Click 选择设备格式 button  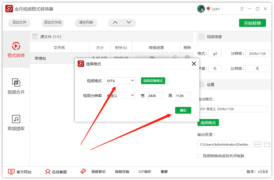153,81
